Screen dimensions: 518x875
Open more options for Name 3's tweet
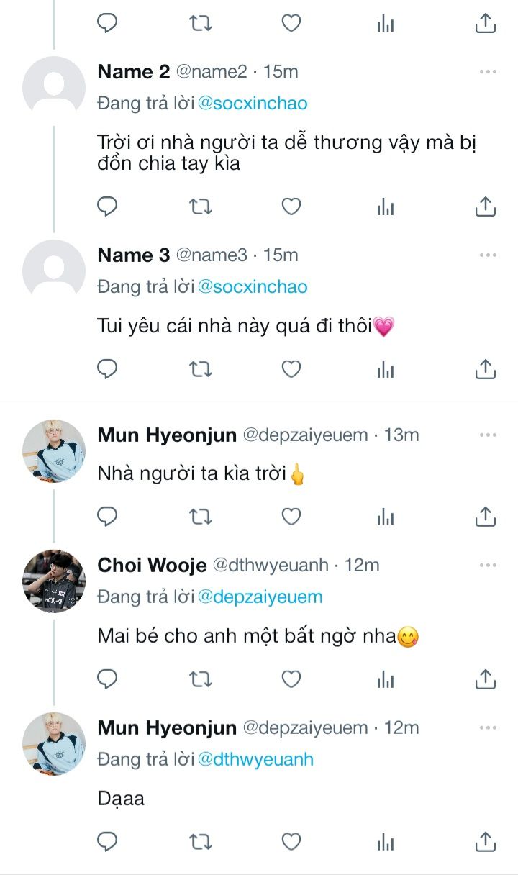point(488,255)
